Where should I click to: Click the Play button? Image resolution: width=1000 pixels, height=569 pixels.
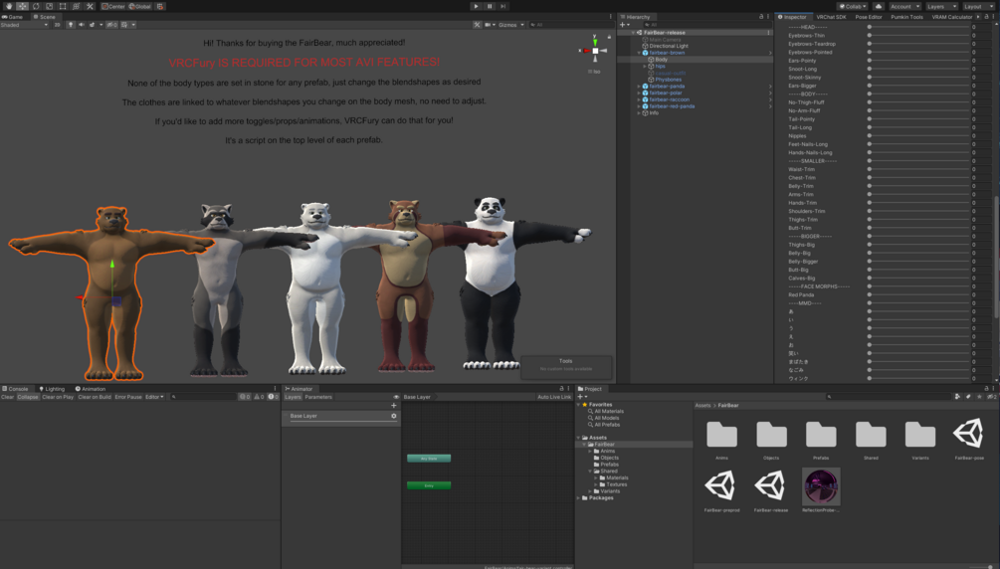[x=476, y=6]
